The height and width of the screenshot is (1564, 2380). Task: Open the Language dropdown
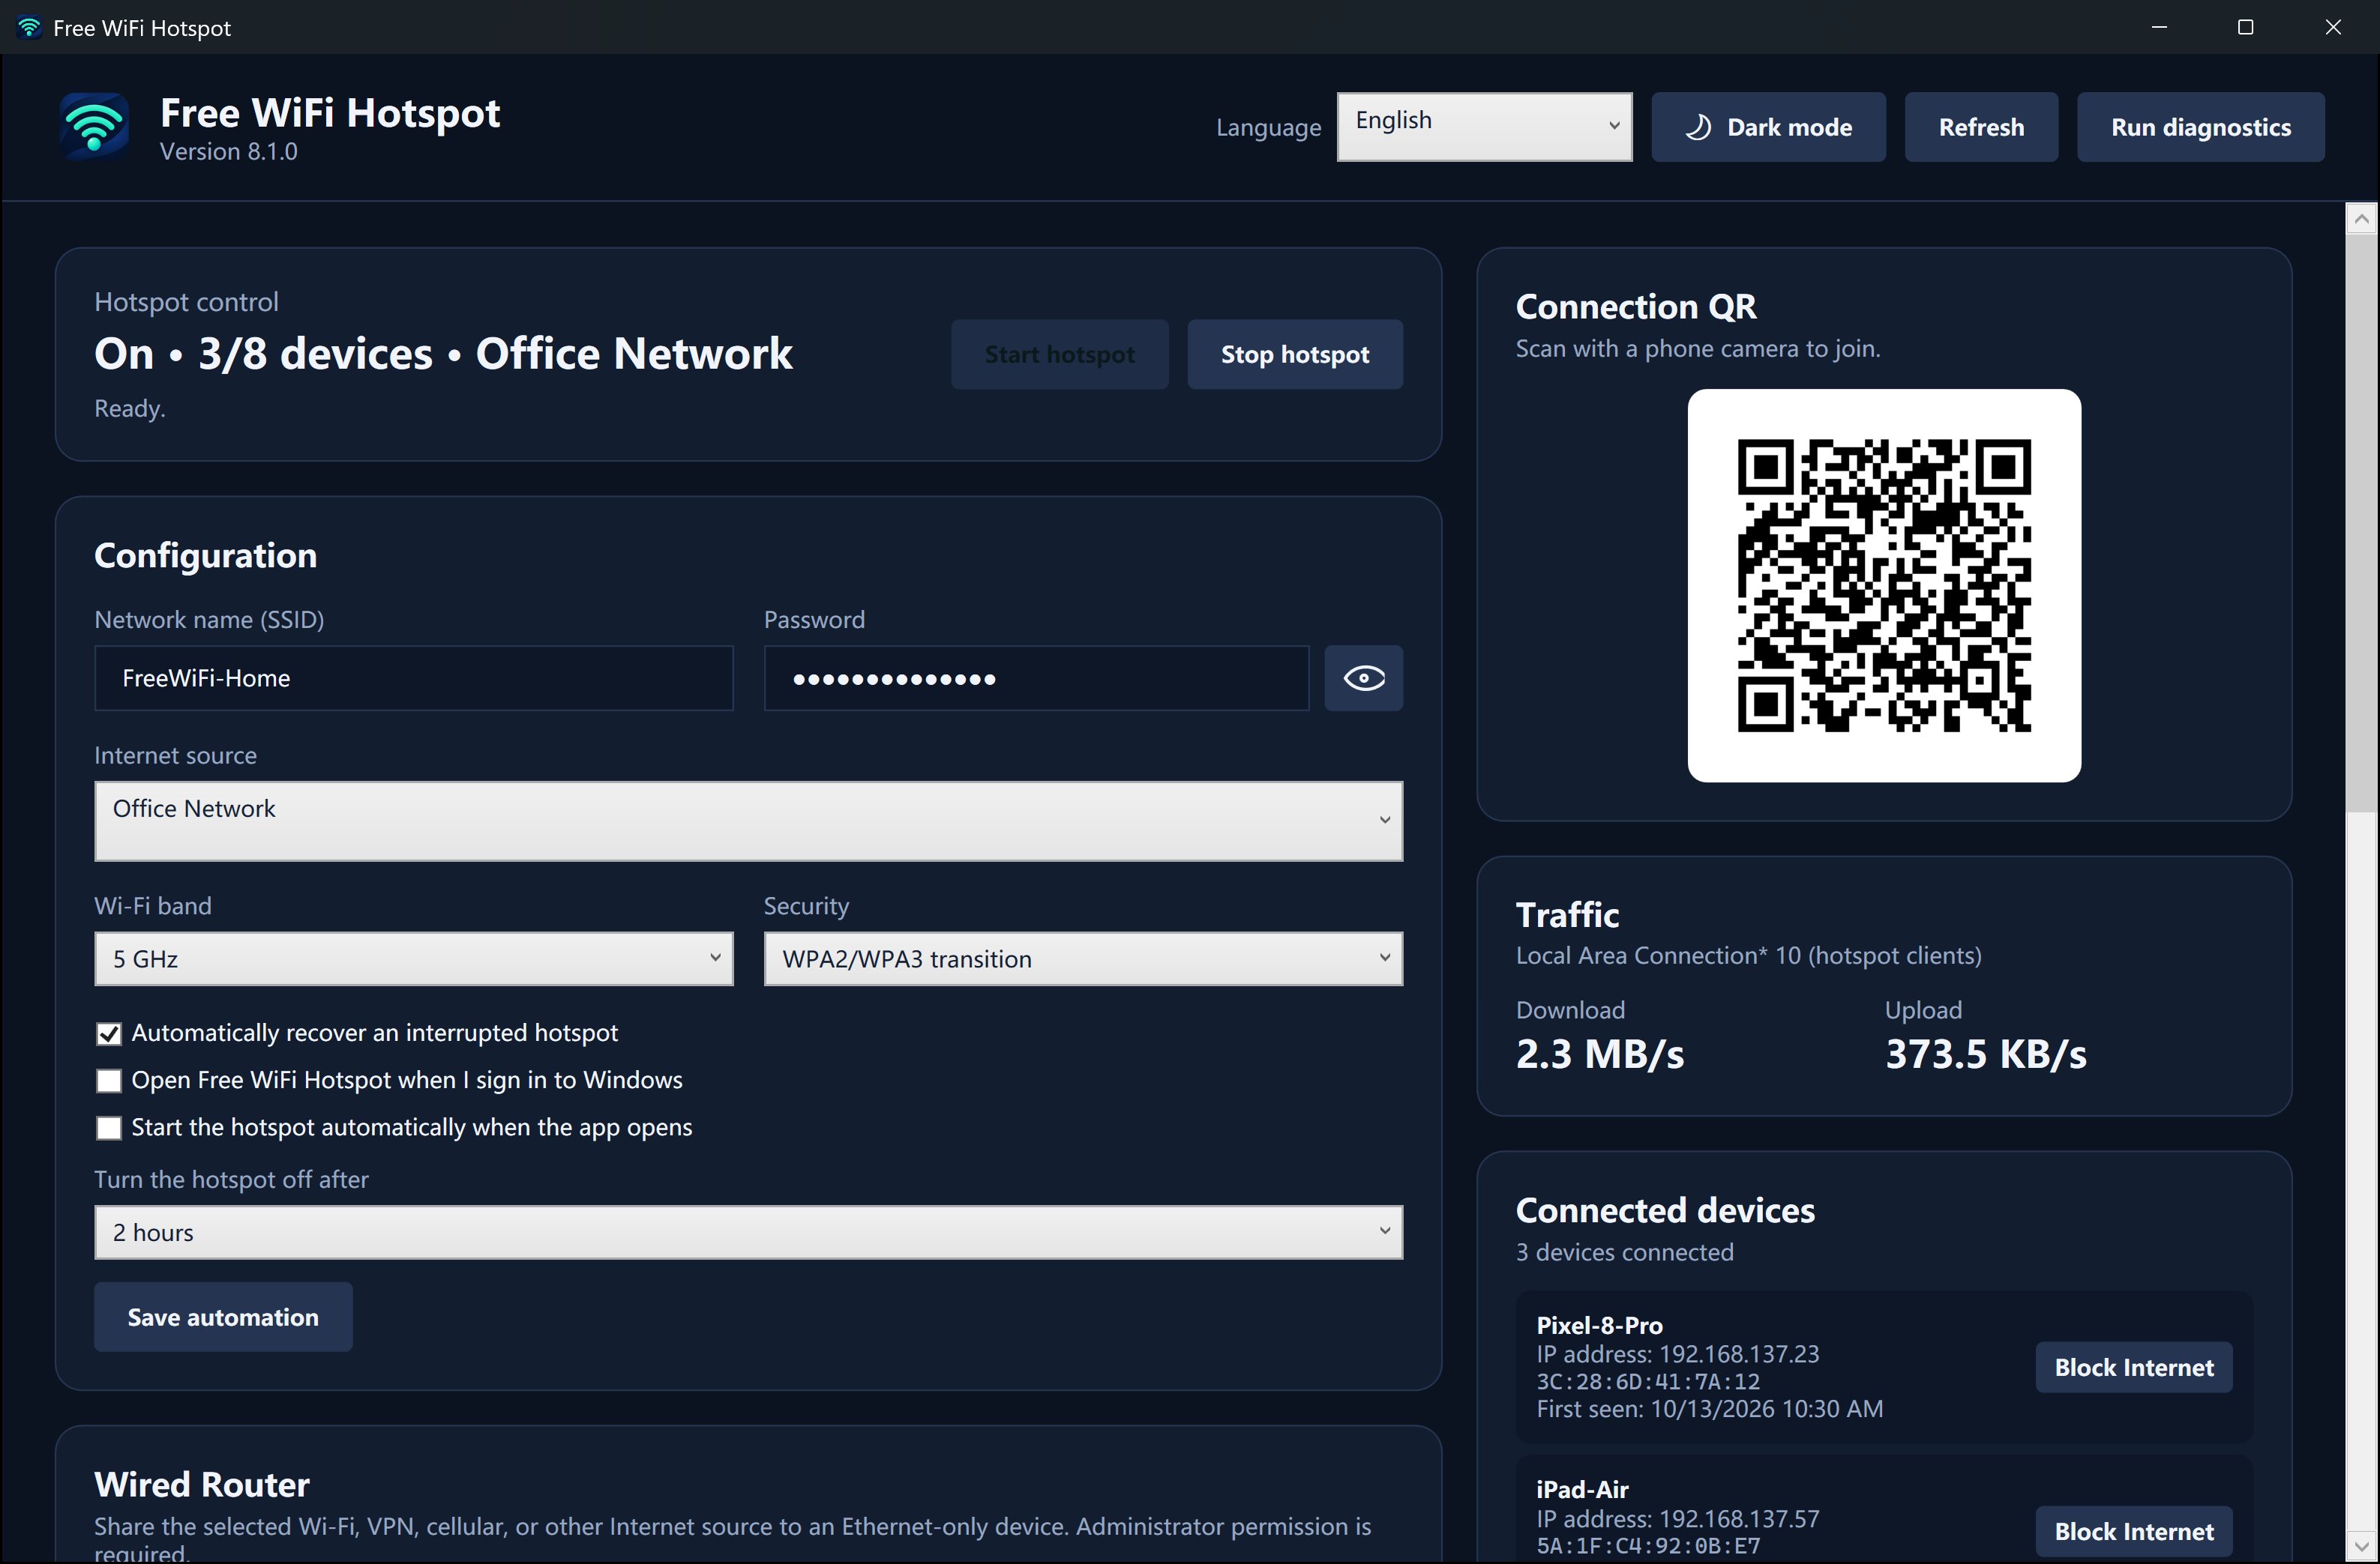(x=1484, y=127)
